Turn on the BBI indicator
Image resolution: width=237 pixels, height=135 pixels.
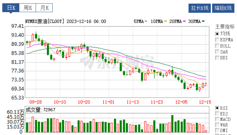click(217, 58)
